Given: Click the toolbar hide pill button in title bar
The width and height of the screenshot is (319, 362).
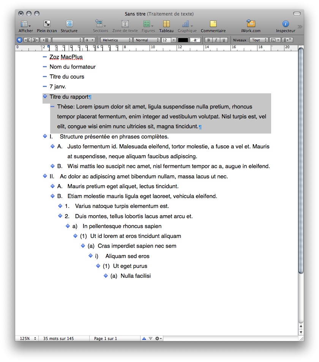Looking at the screenshot, I should (x=297, y=14).
